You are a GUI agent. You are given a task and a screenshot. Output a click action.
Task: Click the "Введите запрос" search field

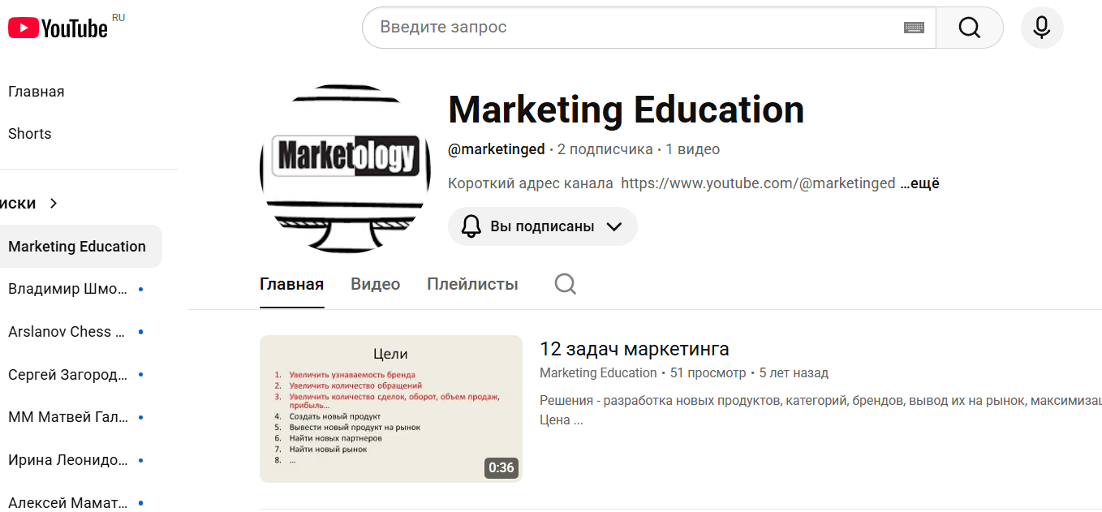point(638,28)
